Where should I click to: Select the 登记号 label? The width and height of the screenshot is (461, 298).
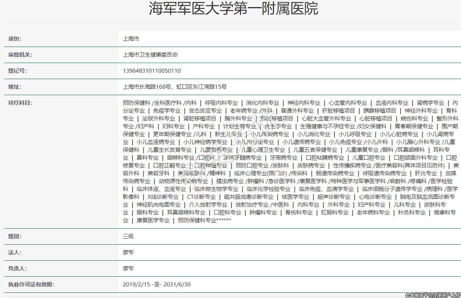click(18, 71)
